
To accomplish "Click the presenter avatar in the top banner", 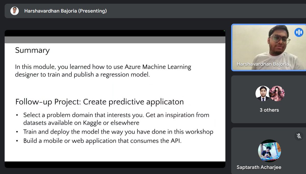I will (x=15, y=11).
